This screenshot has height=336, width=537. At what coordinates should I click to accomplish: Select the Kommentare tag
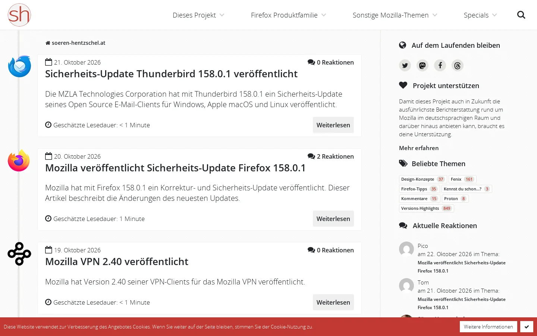(420, 199)
